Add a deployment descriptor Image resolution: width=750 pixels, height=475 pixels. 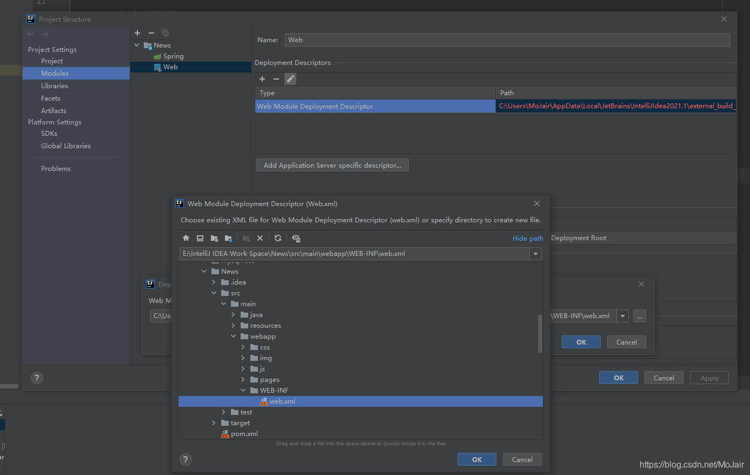click(262, 79)
